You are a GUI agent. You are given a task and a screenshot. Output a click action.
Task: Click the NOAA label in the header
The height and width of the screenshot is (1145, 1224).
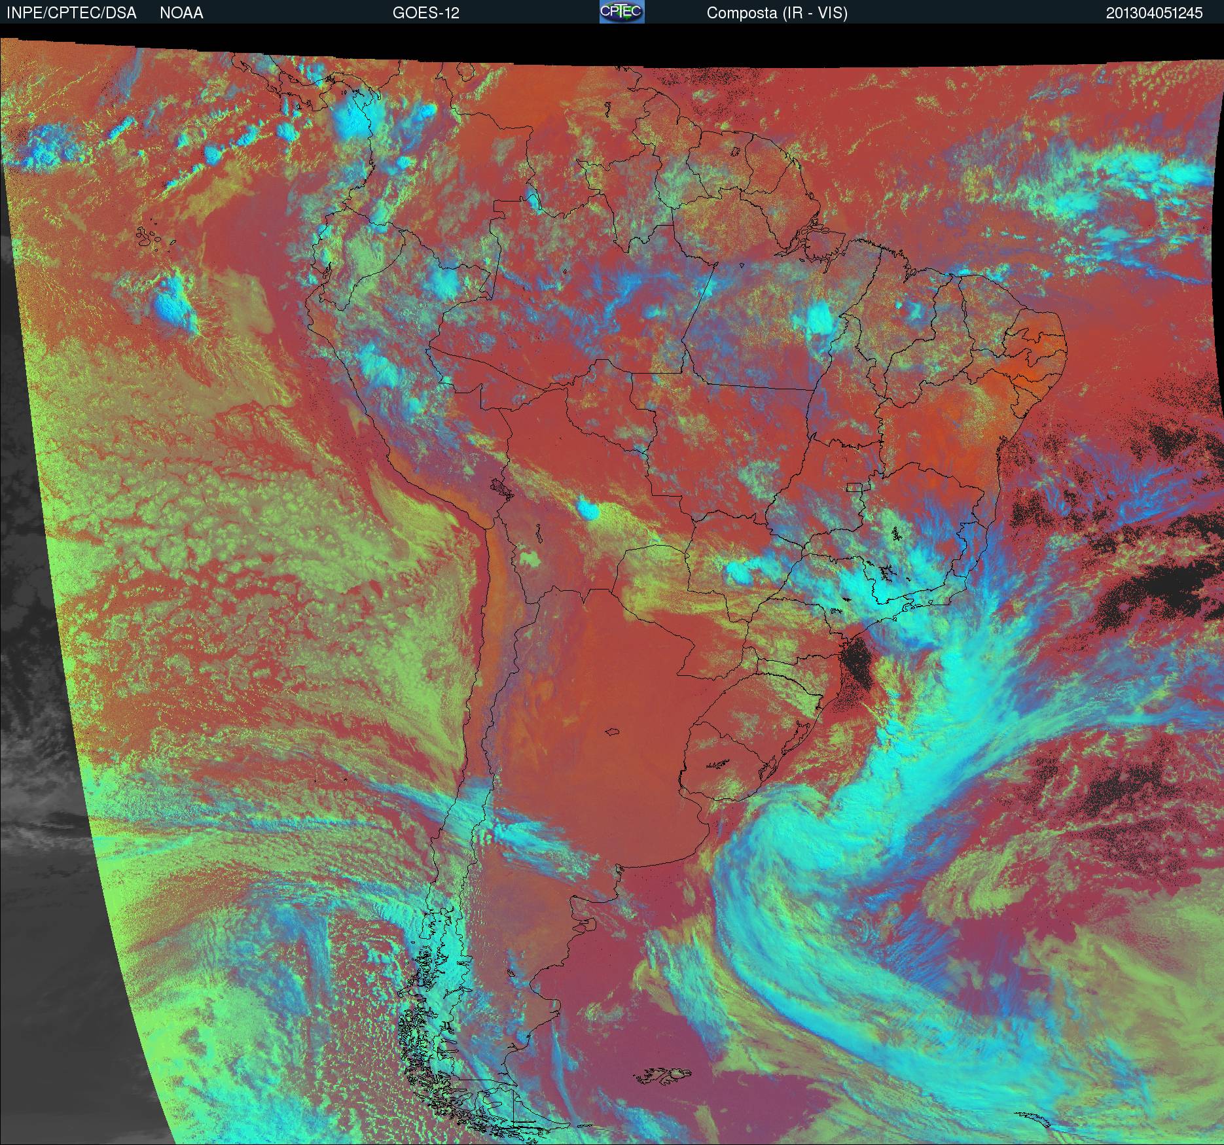coord(181,13)
